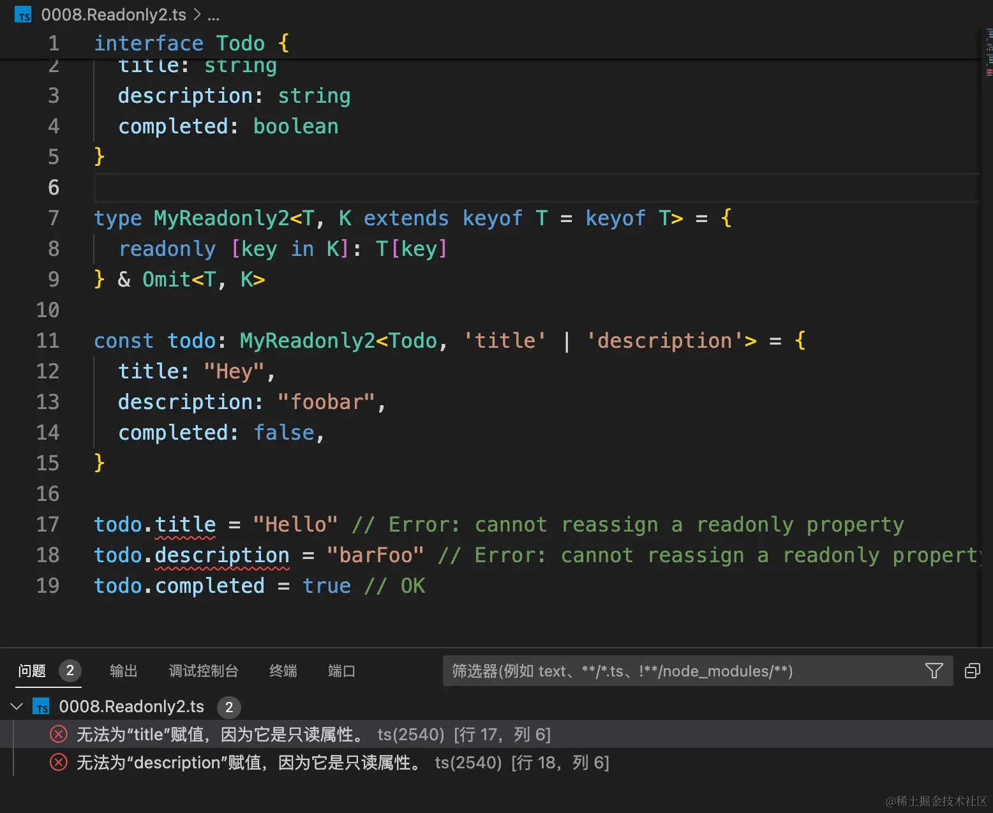The width and height of the screenshot is (993, 813).
Task: Switch to the 调试控制台 (Debug Console) tab
Action: point(203,671)
